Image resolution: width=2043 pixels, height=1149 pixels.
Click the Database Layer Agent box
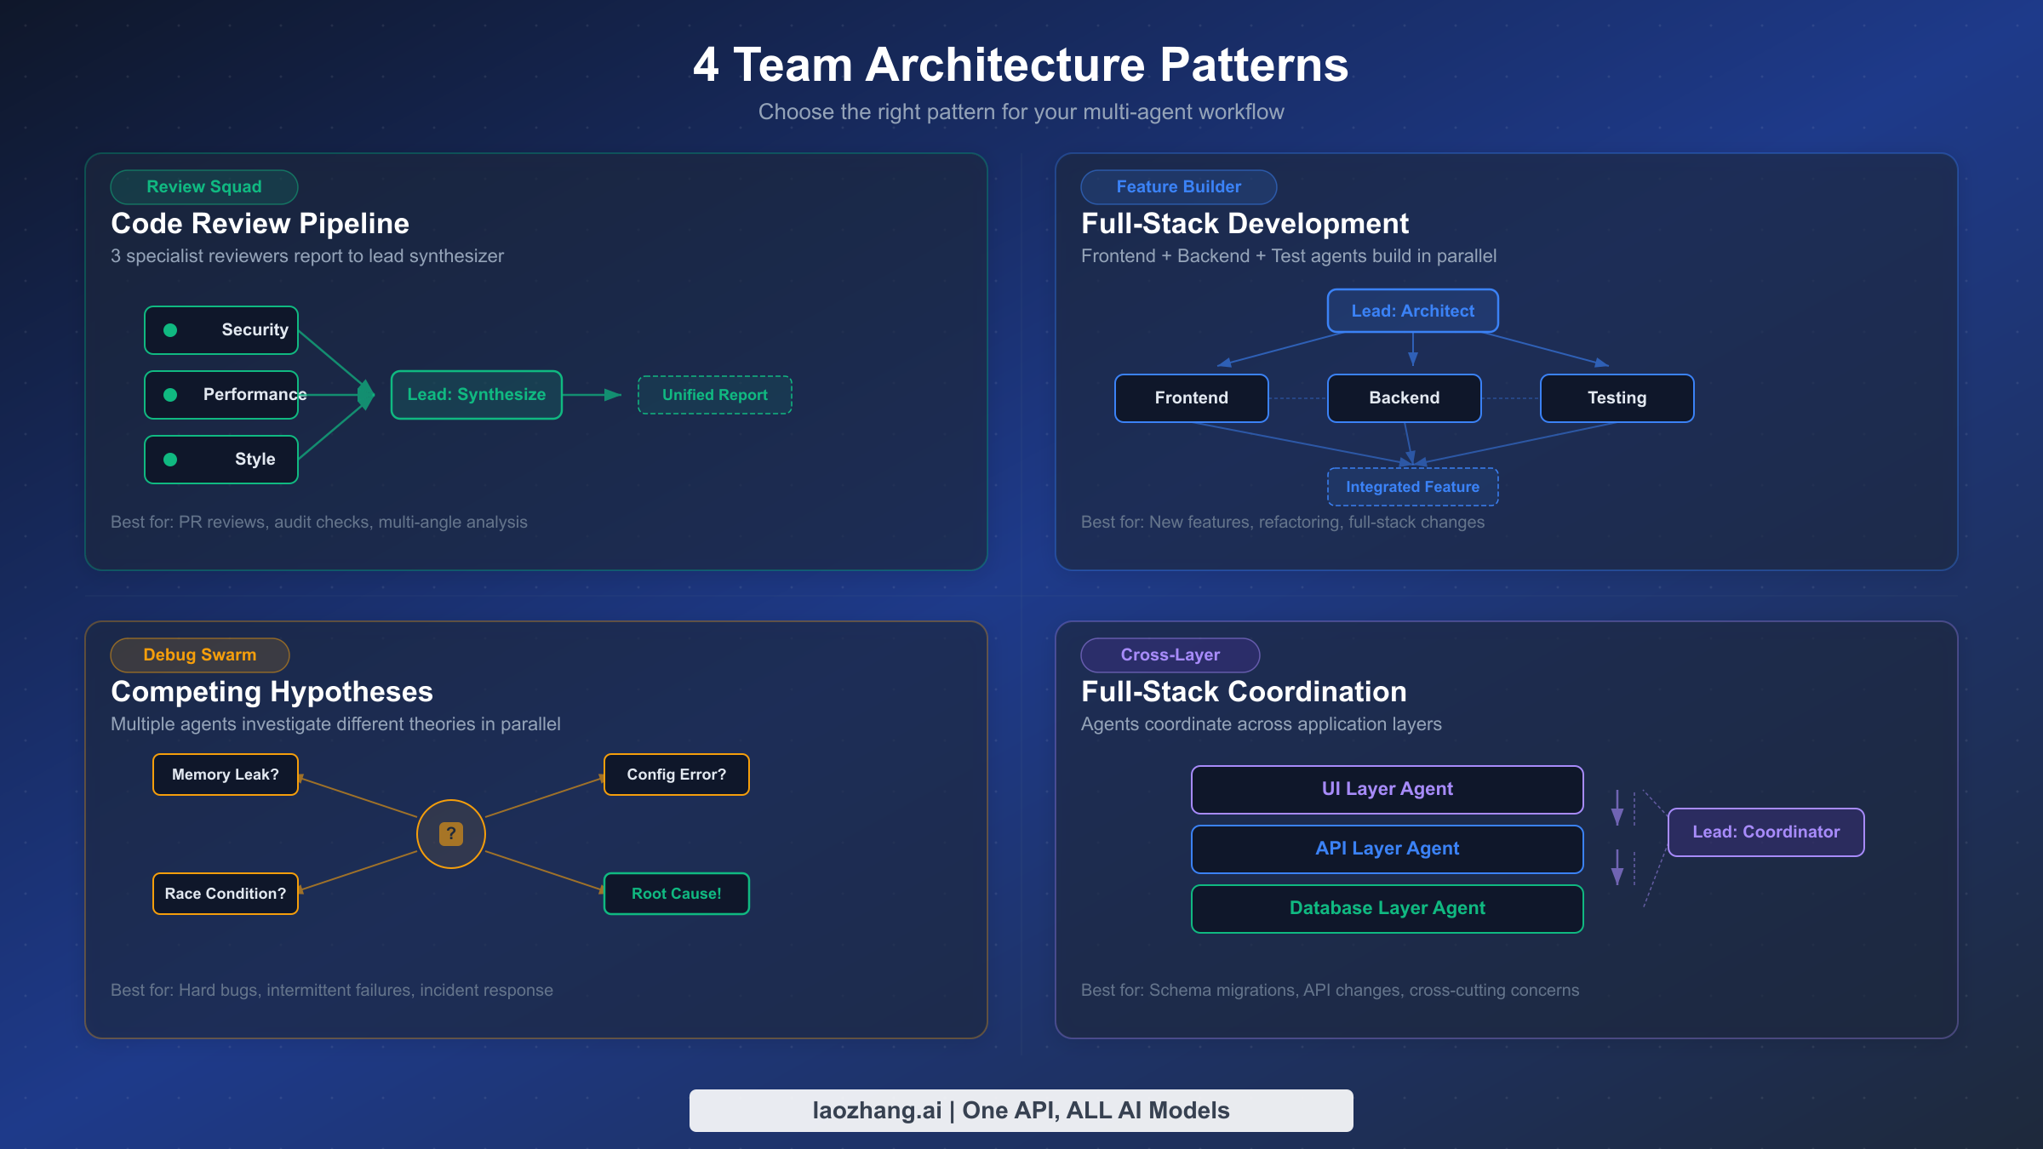(1387, 908)
